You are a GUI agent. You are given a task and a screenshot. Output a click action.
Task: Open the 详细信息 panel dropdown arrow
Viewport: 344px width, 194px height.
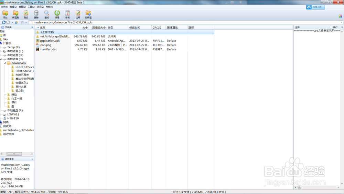pyautogui.click(x=32, y=159)
